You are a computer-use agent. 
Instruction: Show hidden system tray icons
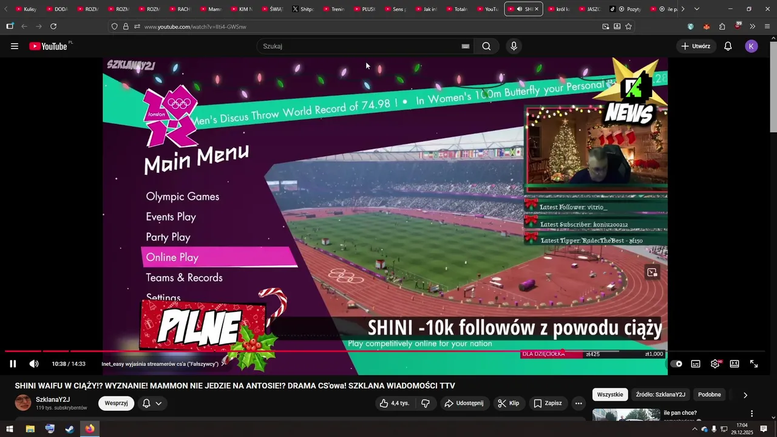(x=694, y=429)
